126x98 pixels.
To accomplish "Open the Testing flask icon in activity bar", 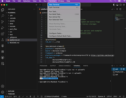I will click(3, 40).
